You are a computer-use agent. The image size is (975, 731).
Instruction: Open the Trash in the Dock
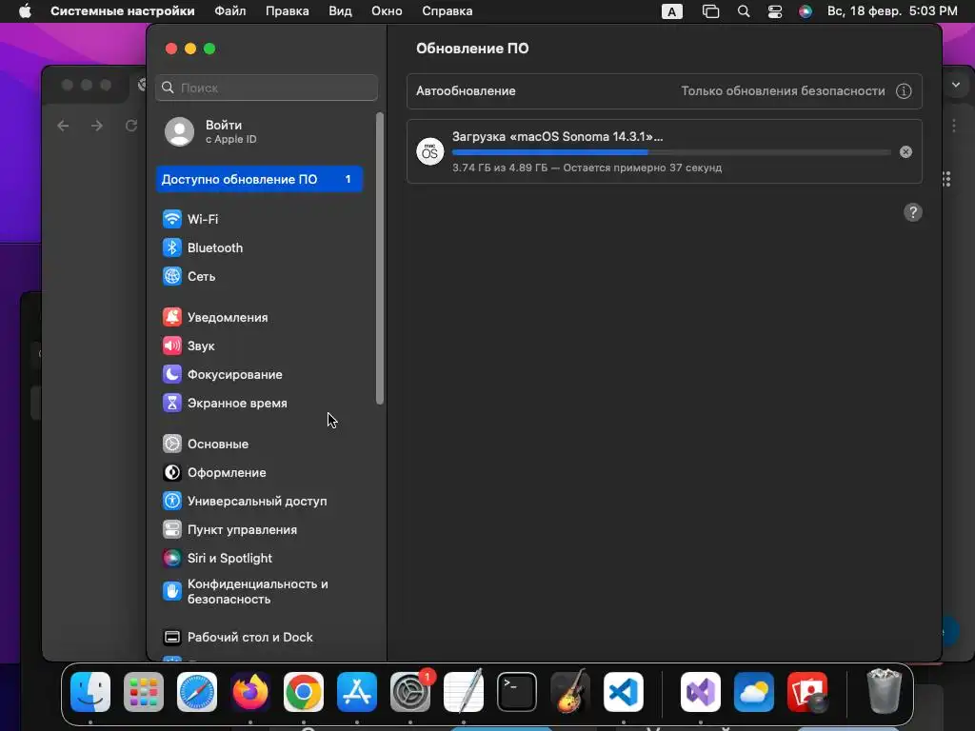pyautogui.click(x=885, y=691)
